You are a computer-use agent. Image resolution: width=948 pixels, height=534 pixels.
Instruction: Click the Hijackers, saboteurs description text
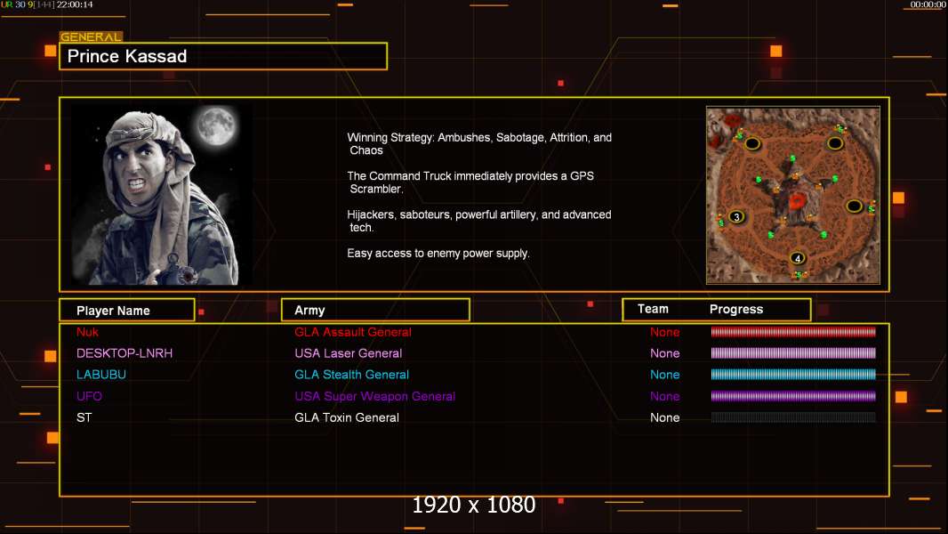click(x=478, y=221)
